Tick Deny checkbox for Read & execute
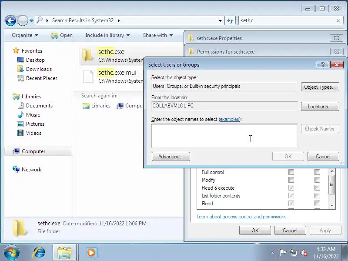Image resolution: width=348 pixels, height=261 pixels. pos(318,188)
